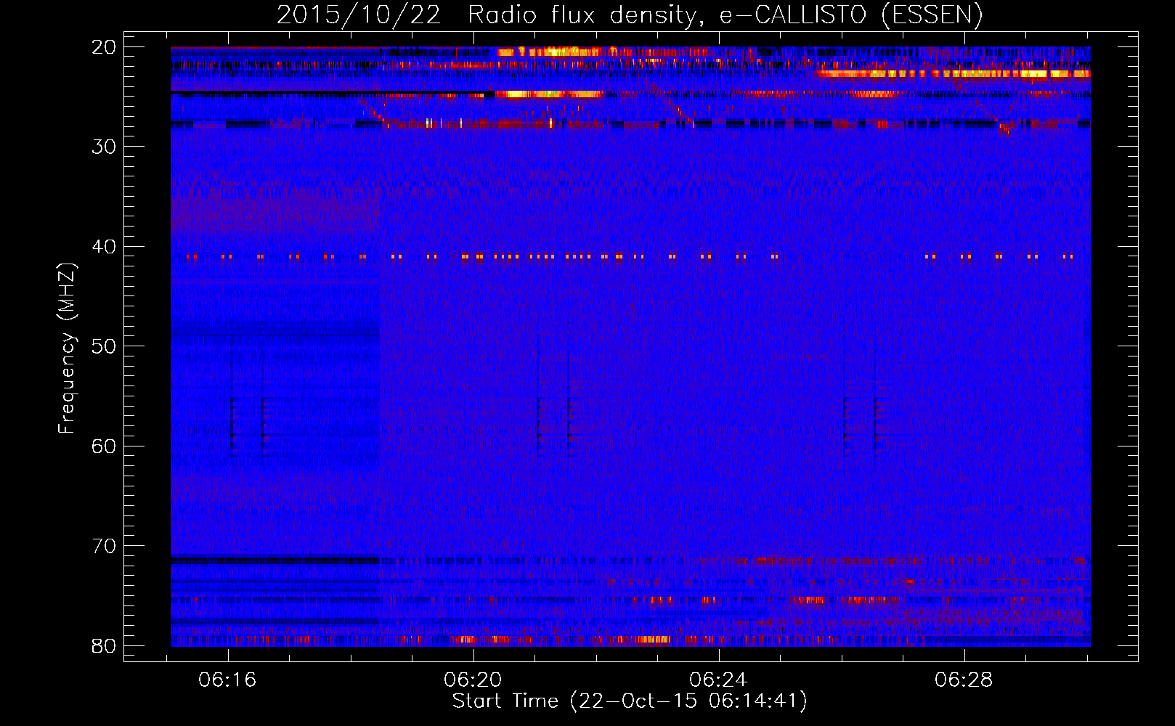Click the 60 MHz frequency tick label
Screen dimensions: 1175x726
click(x=104, y=446)
